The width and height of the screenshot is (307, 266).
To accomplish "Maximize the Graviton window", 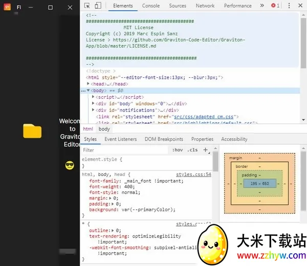I will (50, 8).
